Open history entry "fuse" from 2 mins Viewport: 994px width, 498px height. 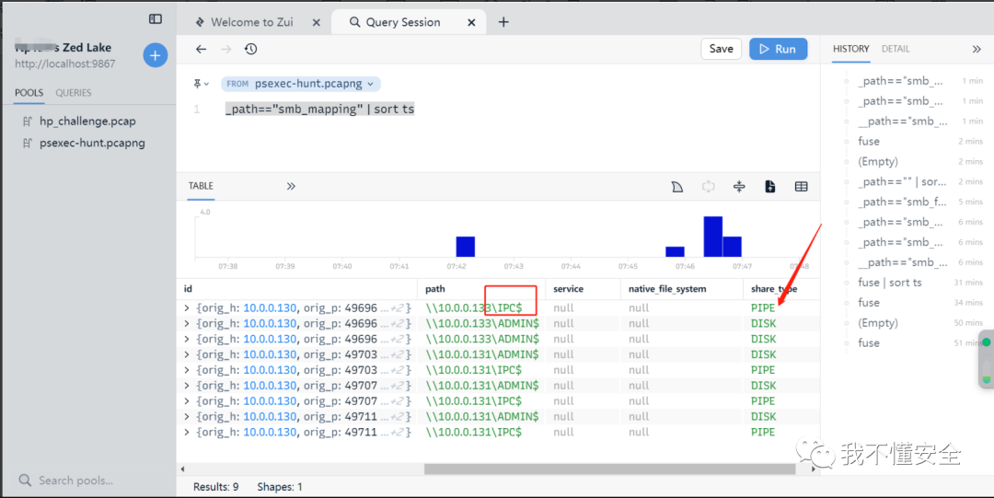tap(869, 142)
